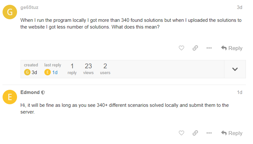Image resolution: width=253 pixels, height=144 pixels.
Task: Copy link to ge65tuz's post
Action: tap(195, 48)
